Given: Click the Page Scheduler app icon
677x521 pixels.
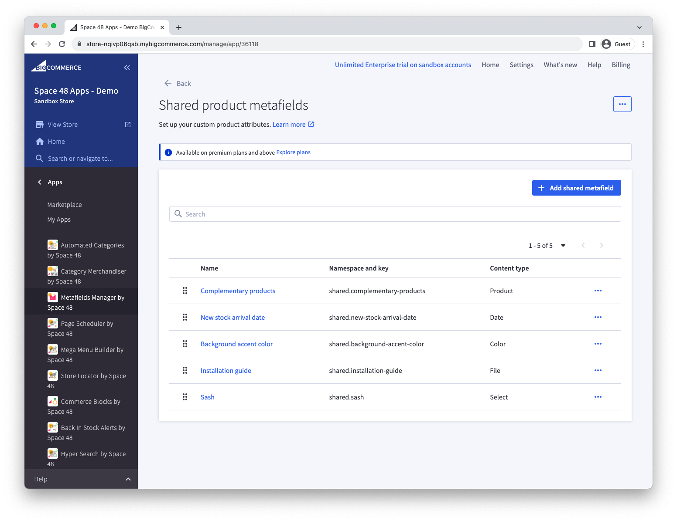Looking at the screenshot, I should point(53,323).
